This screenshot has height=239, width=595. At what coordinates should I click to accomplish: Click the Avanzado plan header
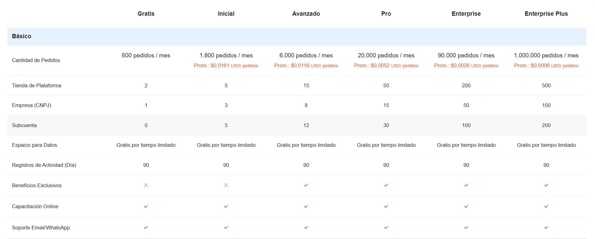click(306, 14)
